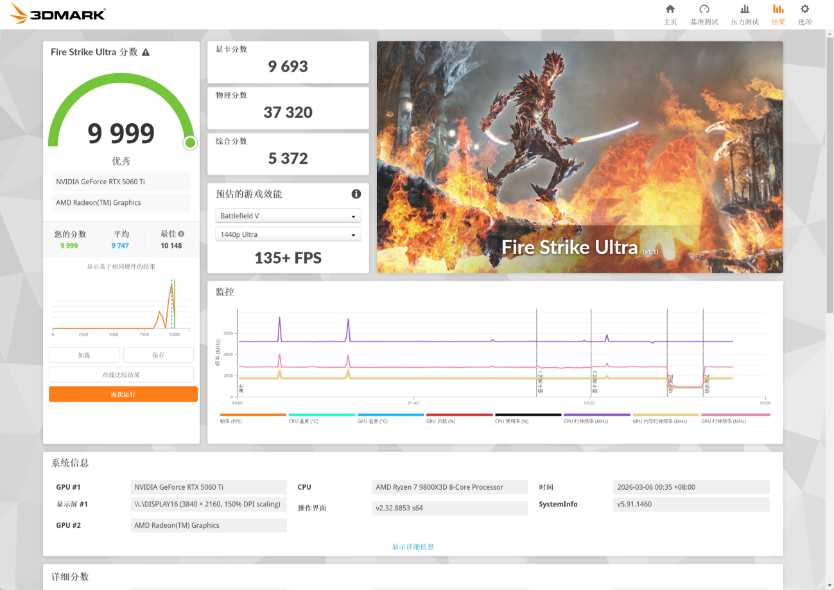Open the 1440p Ultra resolution dropdown
834x590 pixels.
point(288,235)
